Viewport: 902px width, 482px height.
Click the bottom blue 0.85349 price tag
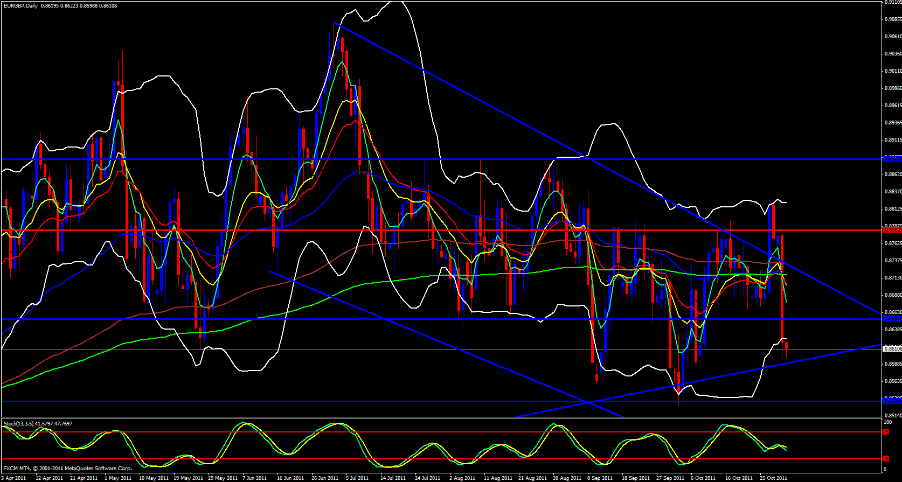click(892, 401)
